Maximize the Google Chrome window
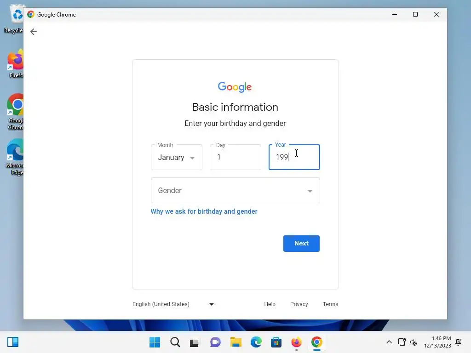The height and width of the screenshot is (353, 471). tap(415, 14)
